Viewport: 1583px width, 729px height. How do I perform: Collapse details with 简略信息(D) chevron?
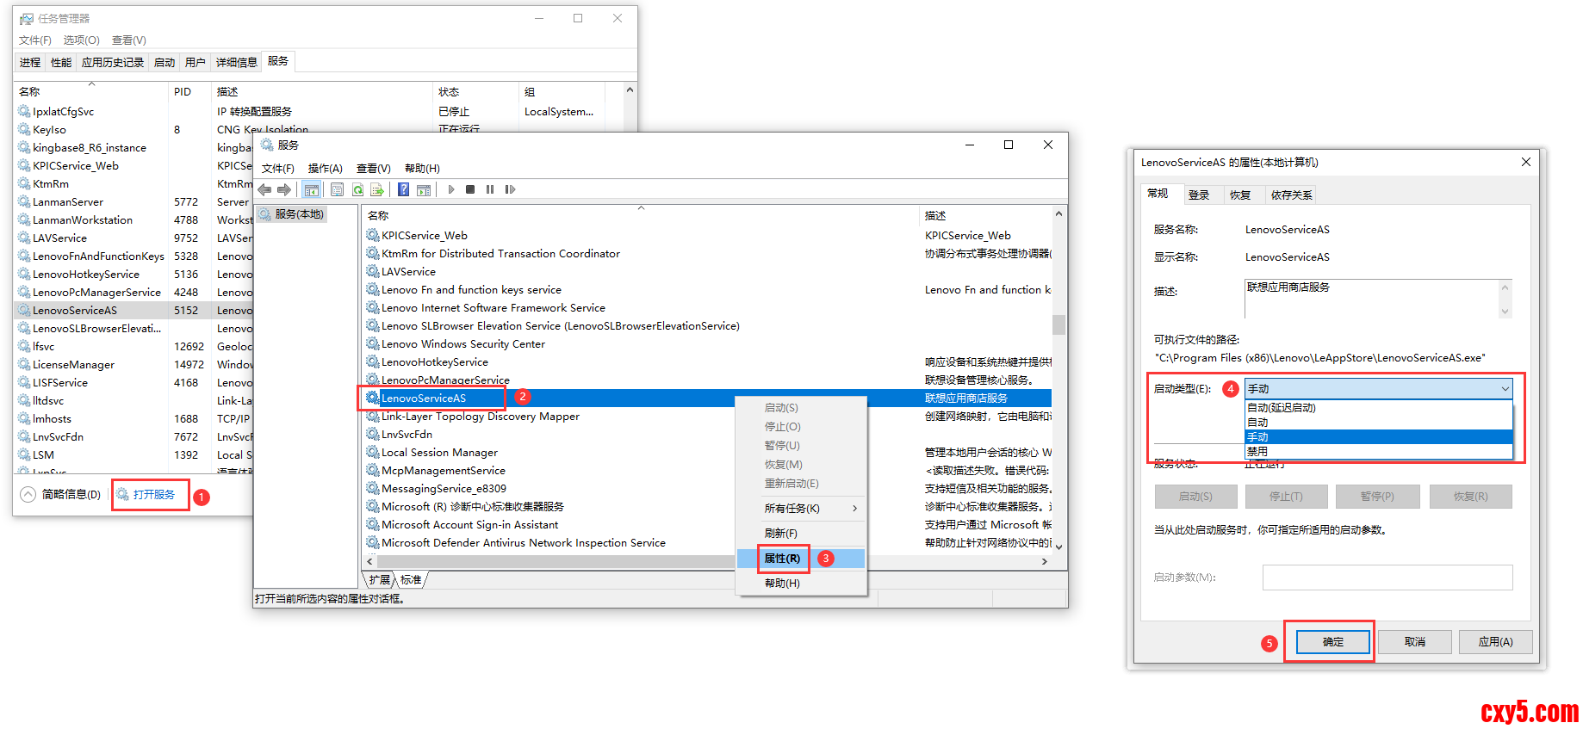pyautogui.click(x=28, y=494)
